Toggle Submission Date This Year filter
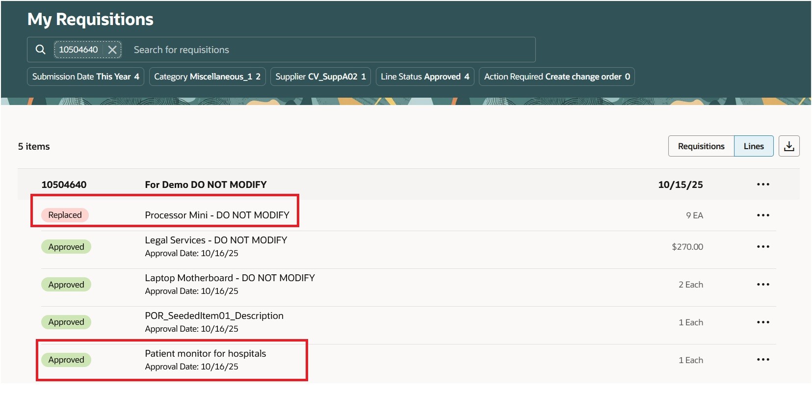 [x=85, y=77]
